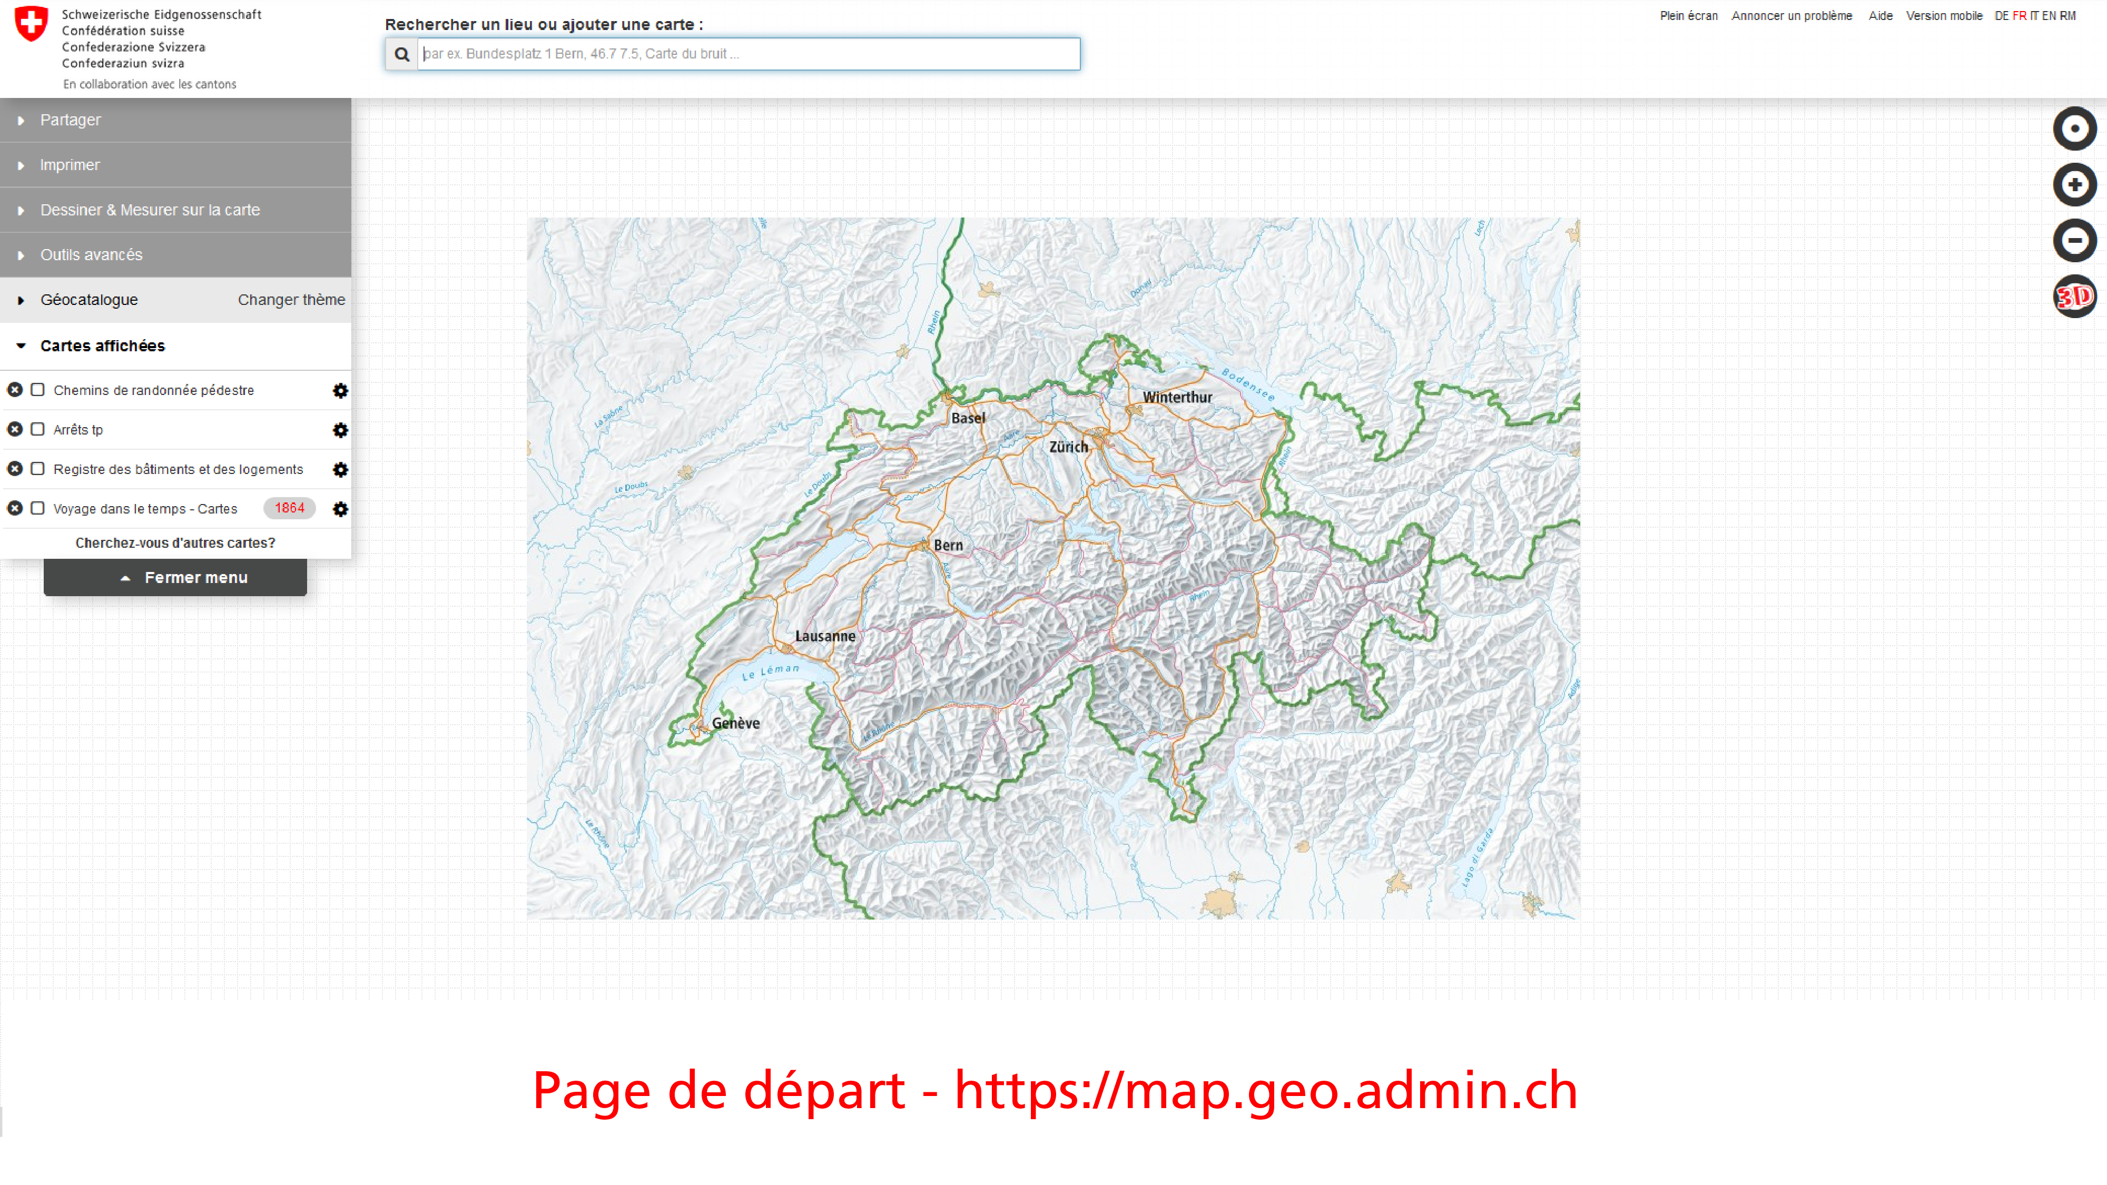The height and width of the screenshot is (1185, 2107).
Task: Click the Changer thème link
Action: [291, 300]
